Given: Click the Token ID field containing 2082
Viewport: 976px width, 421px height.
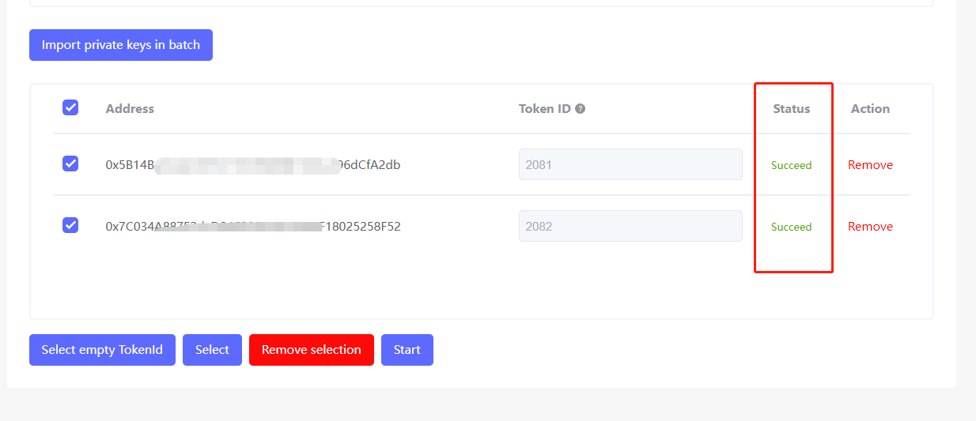Looking at the screenshot, I should [630, 226].
